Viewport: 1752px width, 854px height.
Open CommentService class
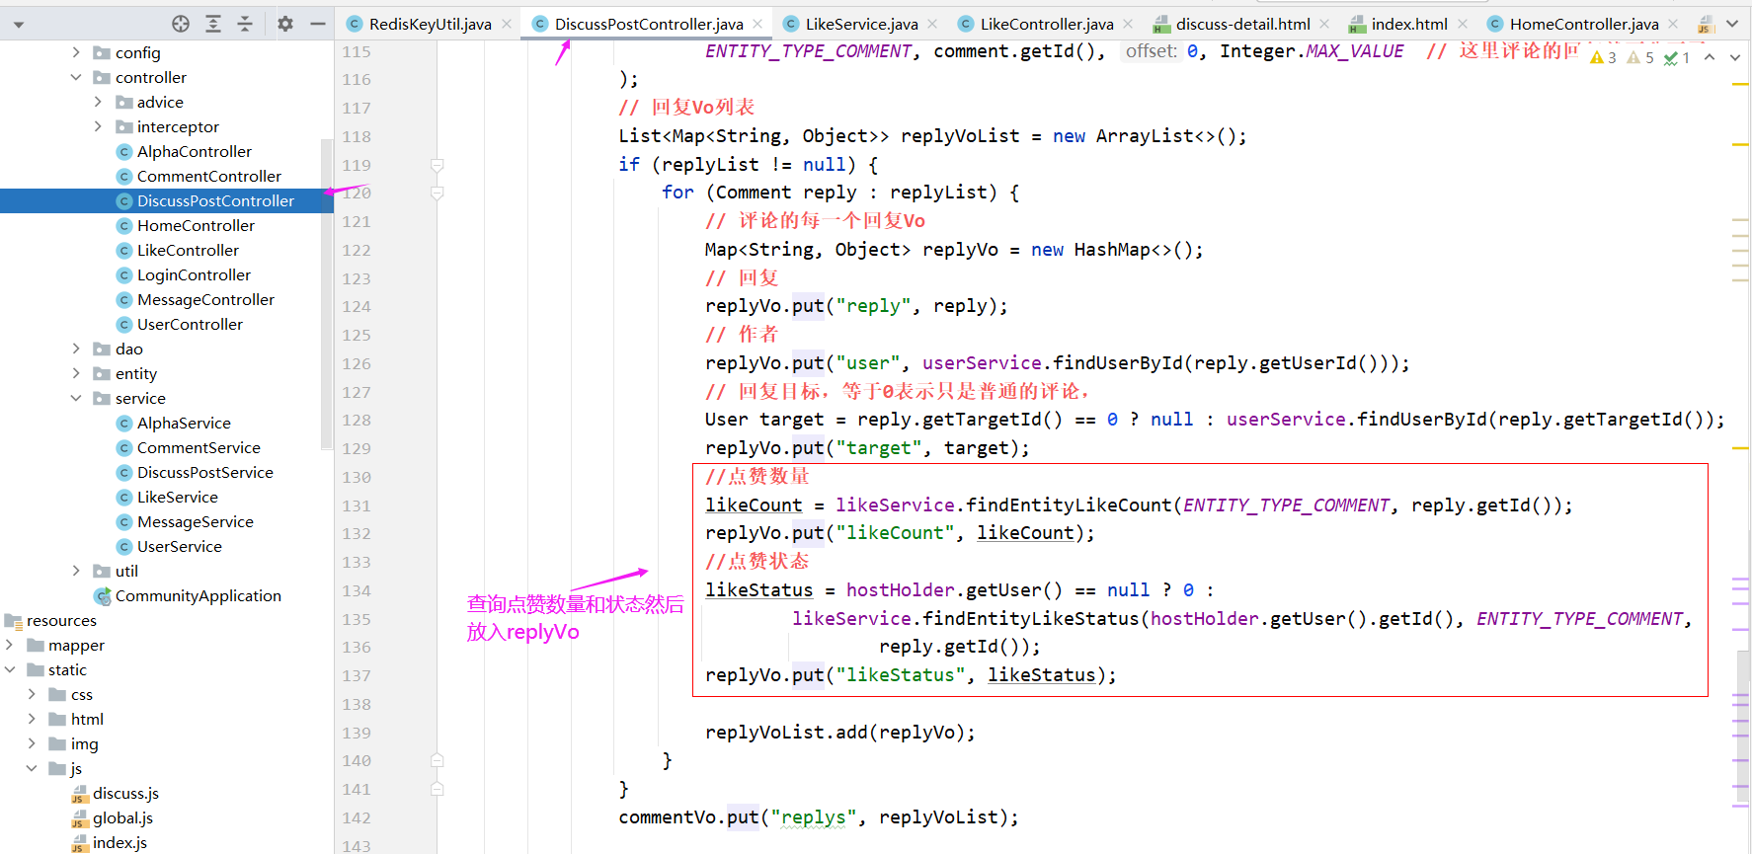pos(199,447)
